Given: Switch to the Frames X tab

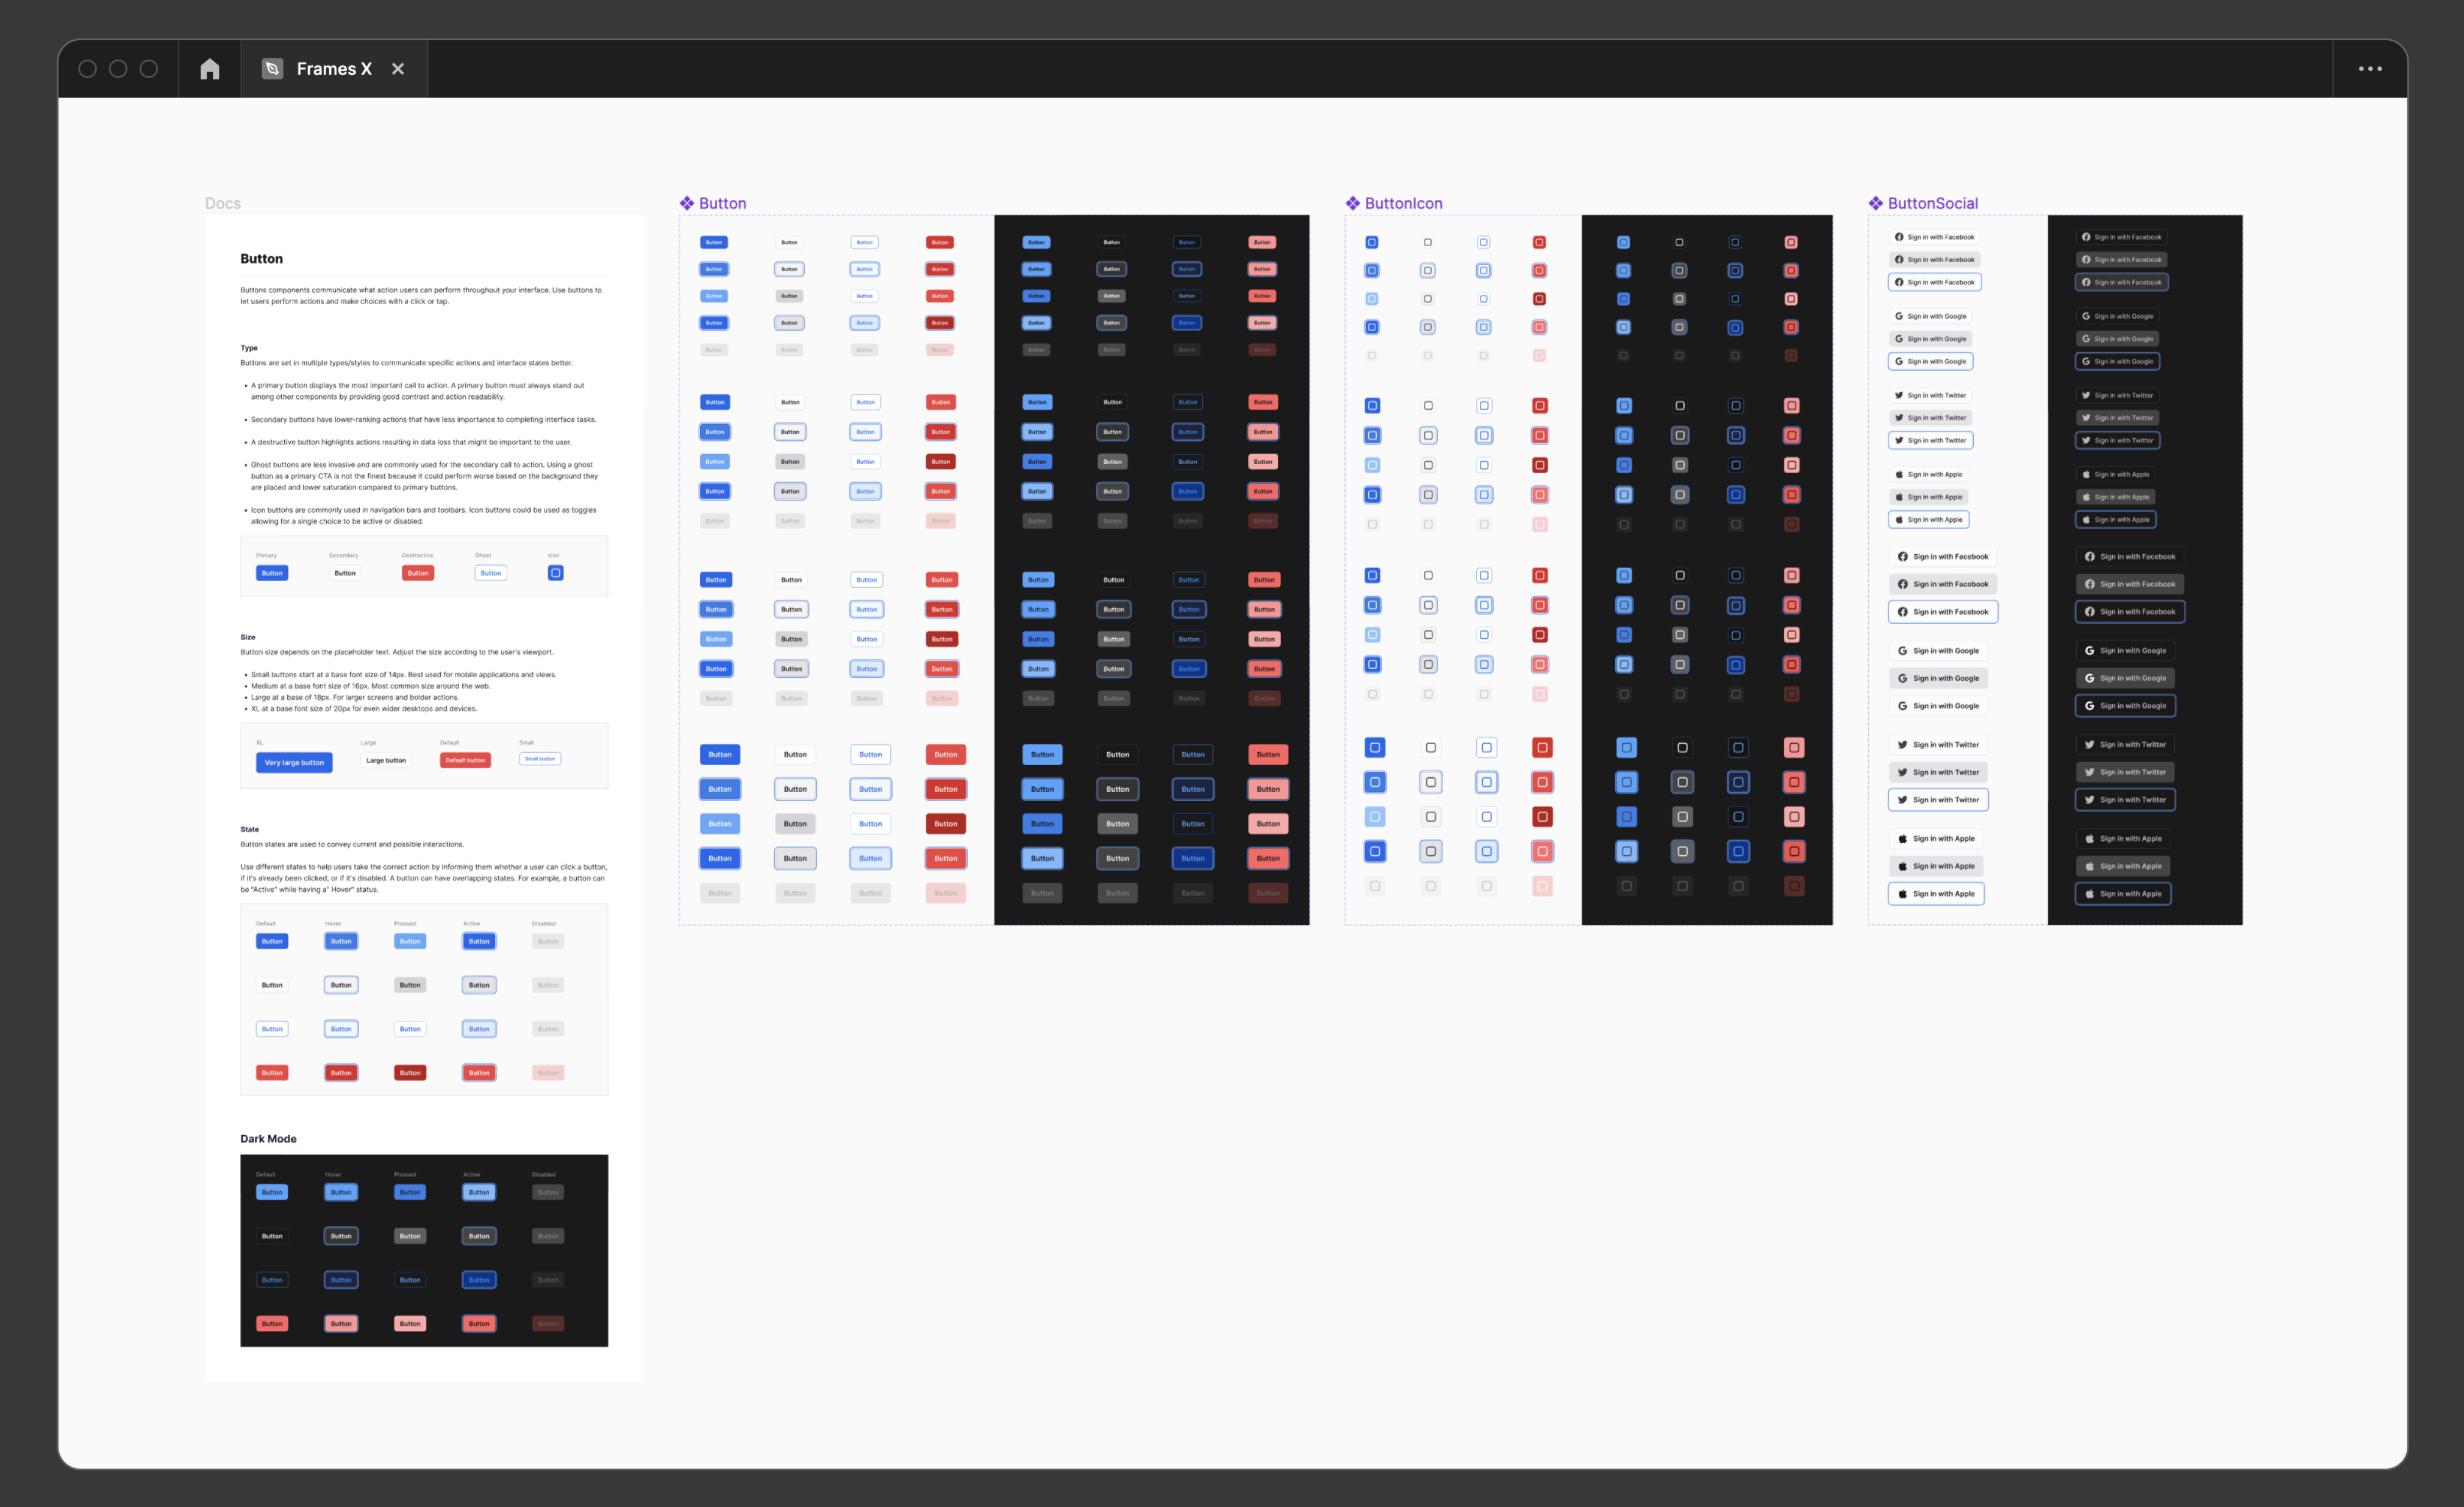Looking at the screenshot, I should (x=334, y=69).
